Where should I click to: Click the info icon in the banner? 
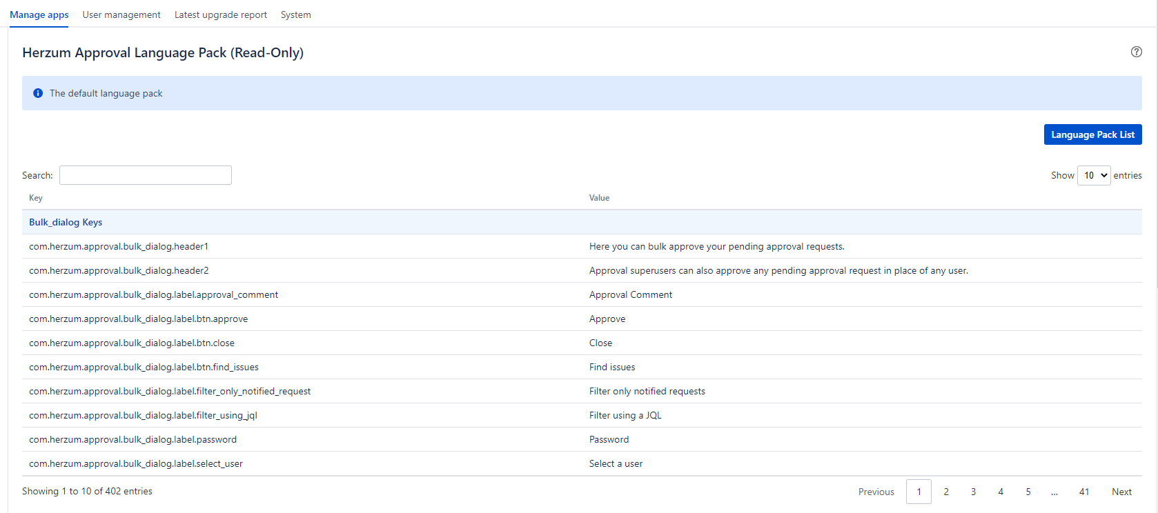38,93
